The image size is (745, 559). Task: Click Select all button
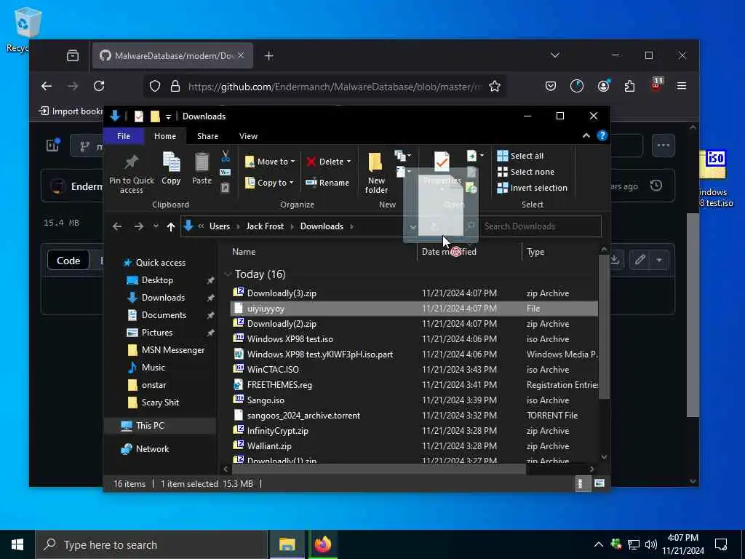pyautogui.click(x=520, y=156)
